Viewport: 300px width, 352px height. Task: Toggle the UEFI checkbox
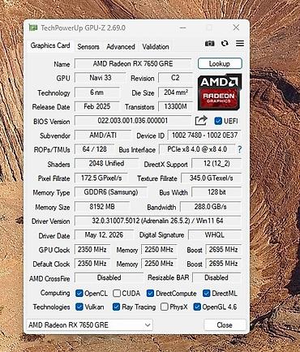(218, 121)
